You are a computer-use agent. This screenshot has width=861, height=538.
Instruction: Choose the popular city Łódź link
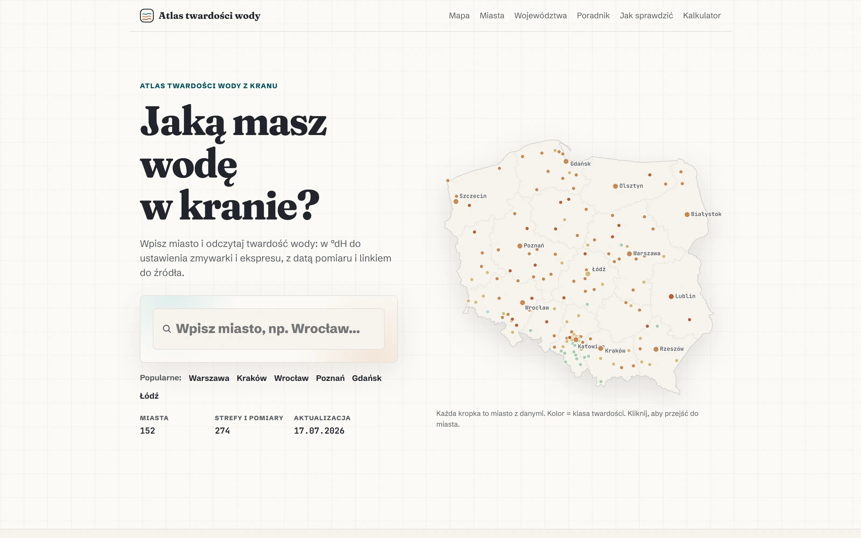pos(149,396)
